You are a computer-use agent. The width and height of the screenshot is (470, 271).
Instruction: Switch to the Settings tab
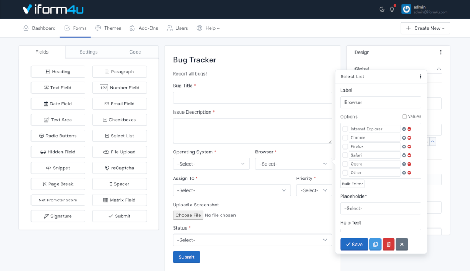[88, 52]
